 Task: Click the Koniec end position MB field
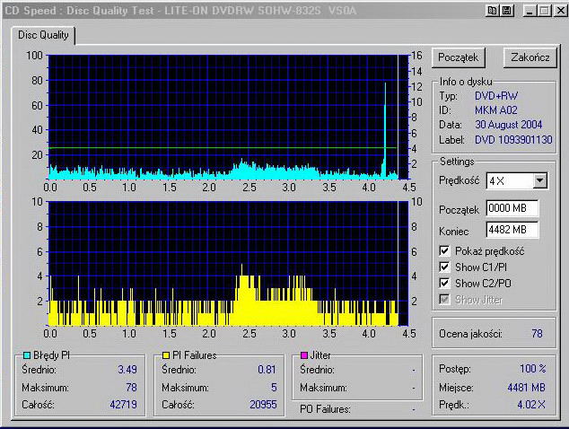click(x=512, y=230)
